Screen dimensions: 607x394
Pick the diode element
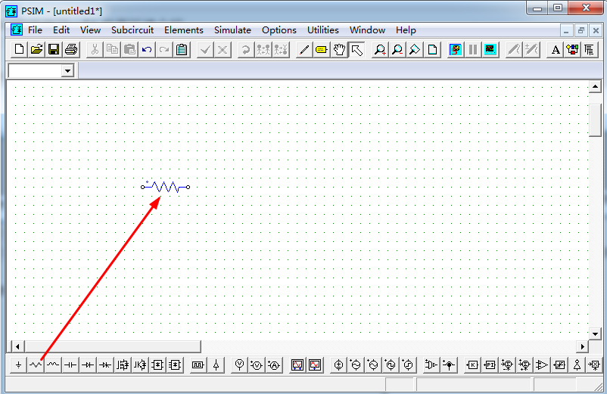pos(88,365)
